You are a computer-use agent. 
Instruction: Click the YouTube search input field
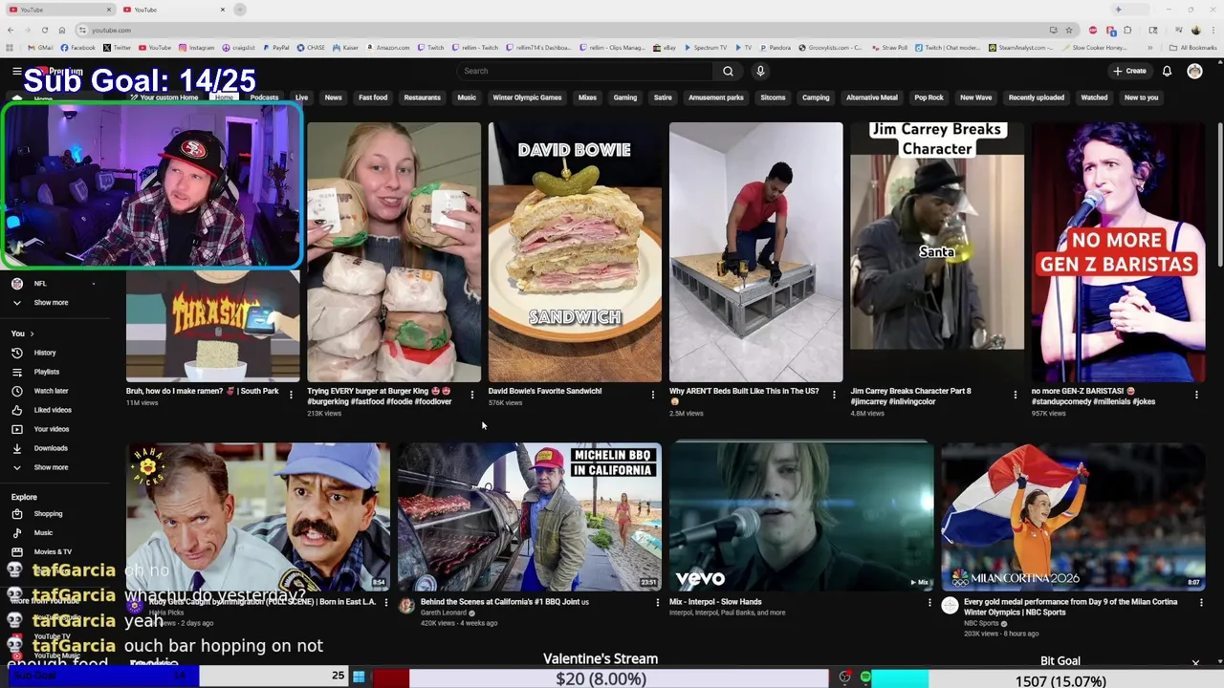(585, 71)
